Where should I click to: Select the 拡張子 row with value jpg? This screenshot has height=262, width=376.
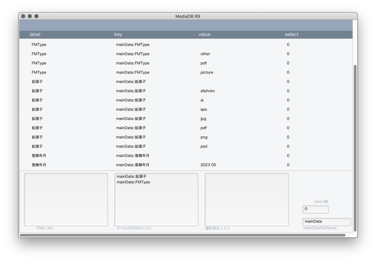(147, 118)
